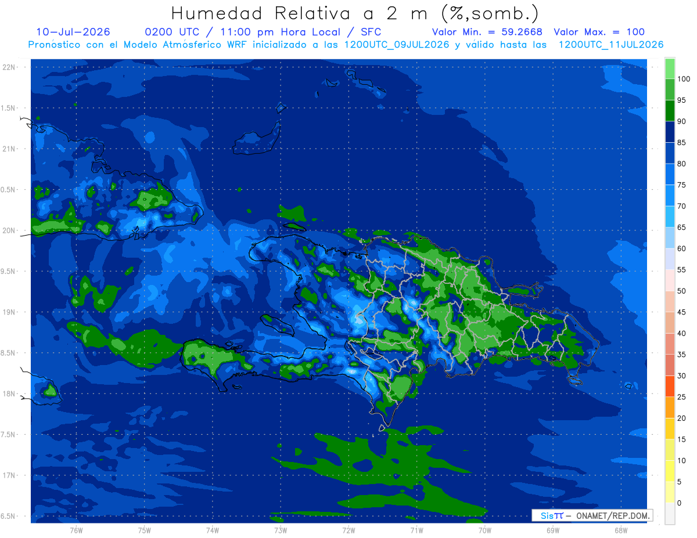Click the legend value 0
The width and height of the screenshot is (697, 538).
[680, 503]
